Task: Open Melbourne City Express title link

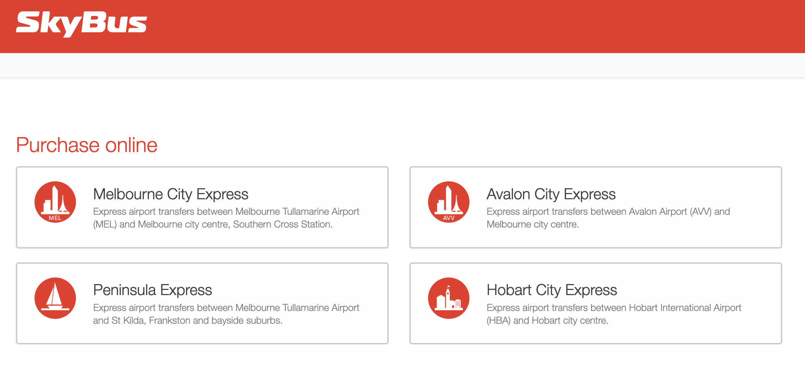Action: pos(171,194)
